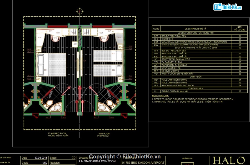Viewport: 250px width, 165px height.
Task: Click the Copyright FileThietKe.vn watermark
Action: point(125,157)
